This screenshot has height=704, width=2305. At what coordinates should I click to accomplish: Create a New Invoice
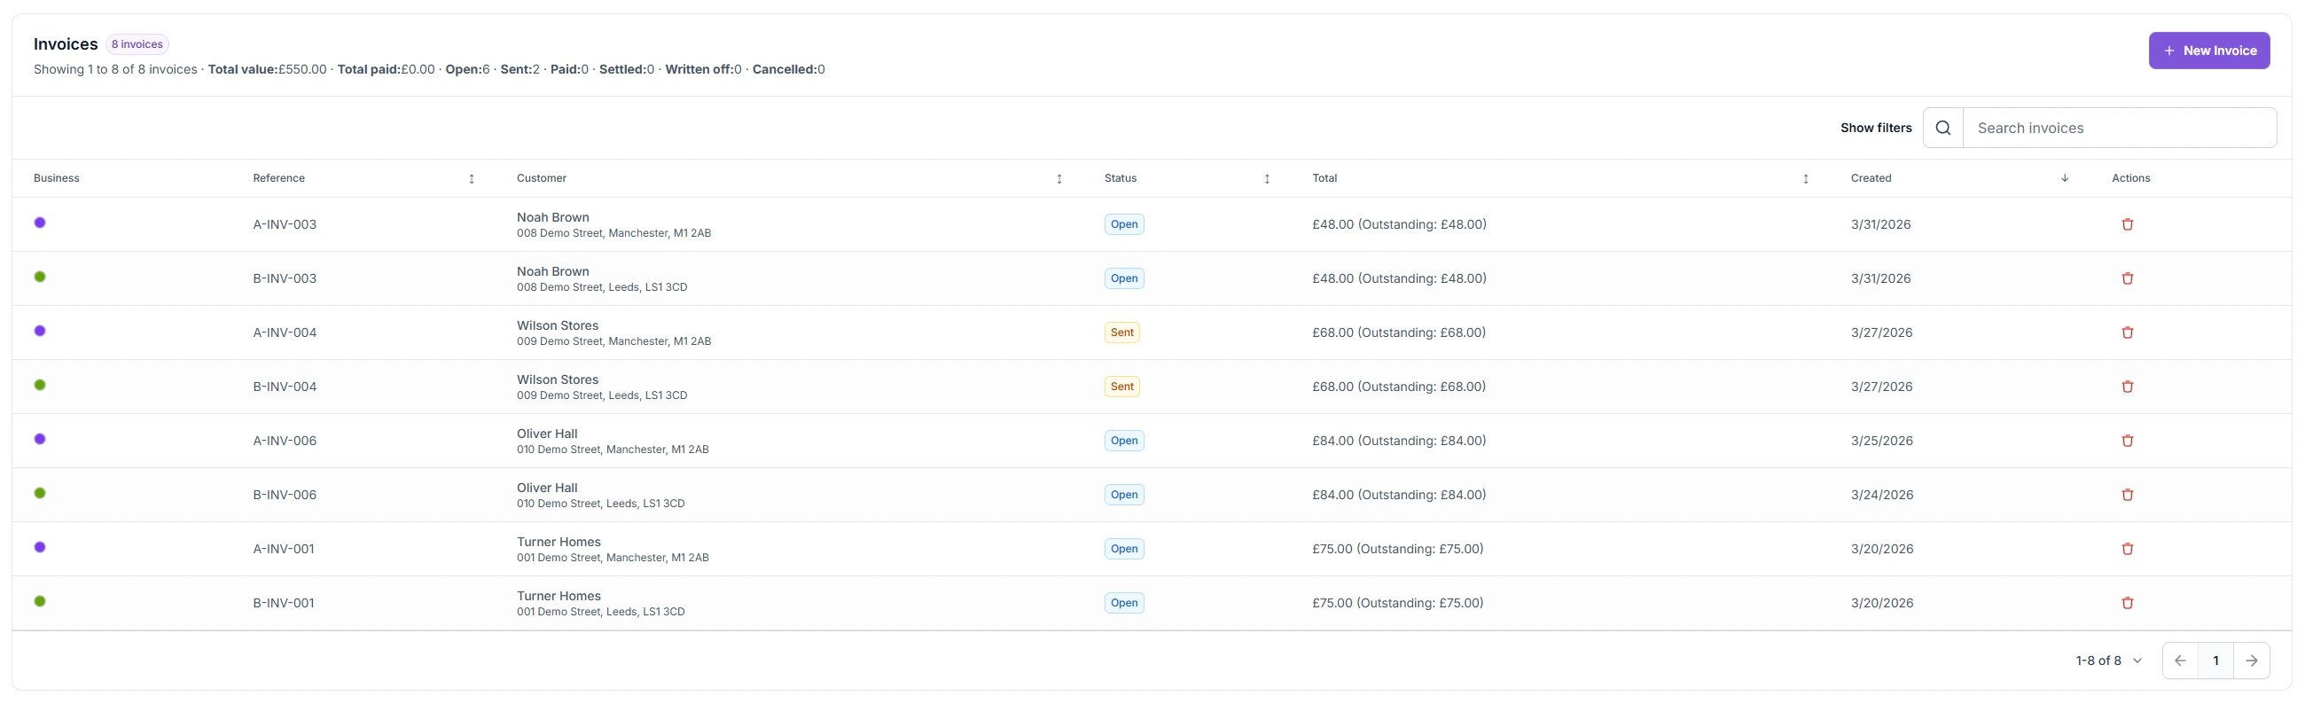tap(2208, 51)
